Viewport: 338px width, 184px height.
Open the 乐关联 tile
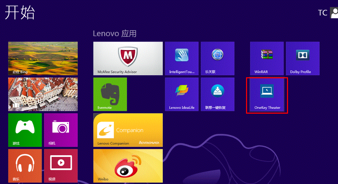tap(218, 58)
